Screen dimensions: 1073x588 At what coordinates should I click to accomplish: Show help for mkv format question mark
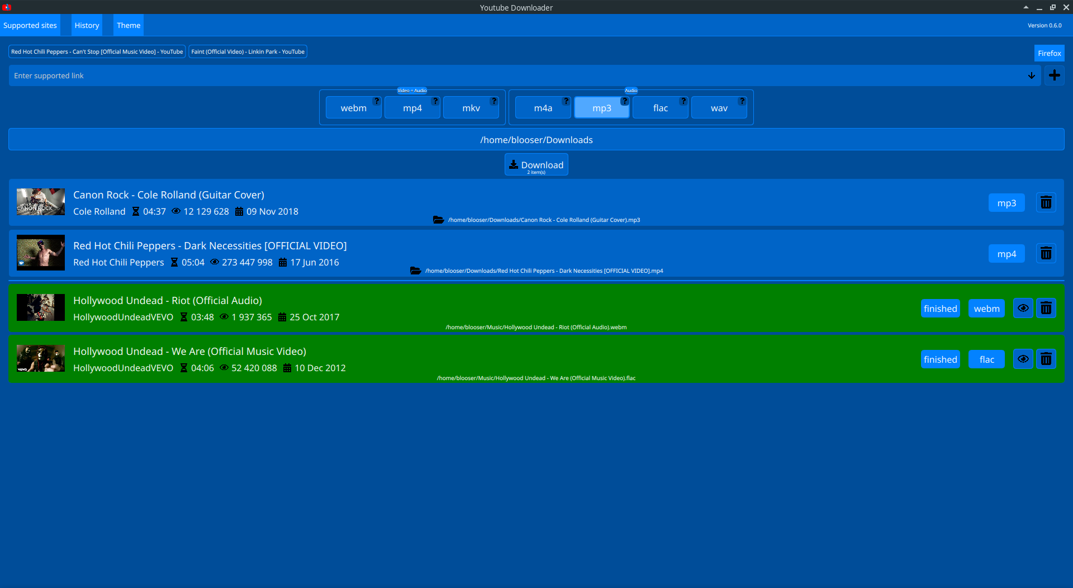coord(494,101)
